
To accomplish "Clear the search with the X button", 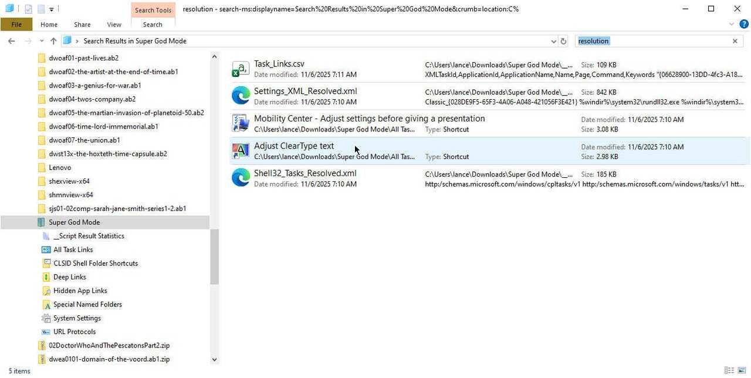I will pos(735,41).
